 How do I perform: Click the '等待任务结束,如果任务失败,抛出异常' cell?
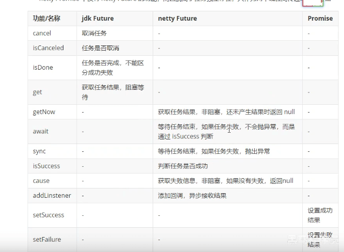pyautogui.click(x=227, y=151)
